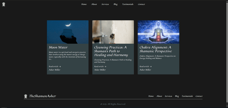
Task: Open Home in the top navigation
Action: [84, 4]
